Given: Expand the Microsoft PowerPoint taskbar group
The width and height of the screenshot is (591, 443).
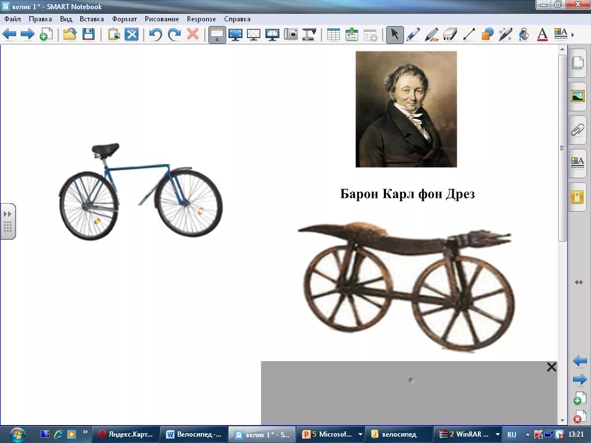Looking at the screenshot, I should click(360, 434).
